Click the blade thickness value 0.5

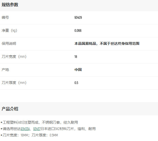tap(76, 83)
